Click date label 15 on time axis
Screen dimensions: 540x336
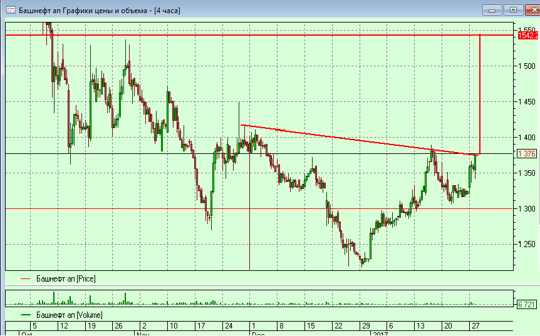pos(311,326)
